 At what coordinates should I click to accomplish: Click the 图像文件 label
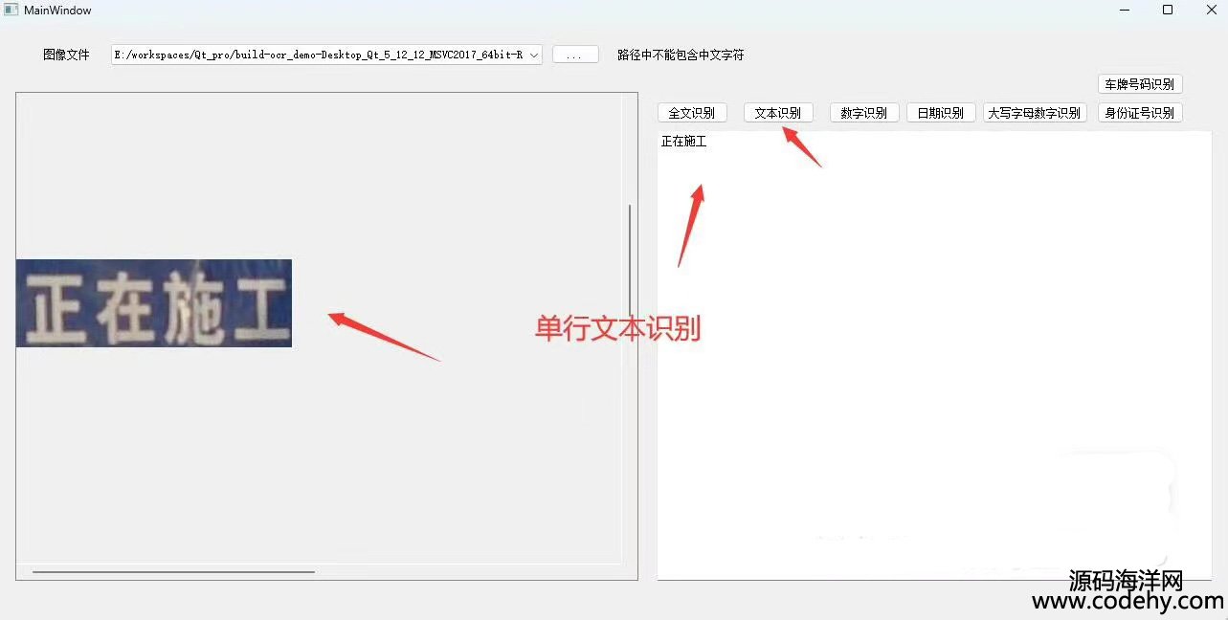(66, 55)
